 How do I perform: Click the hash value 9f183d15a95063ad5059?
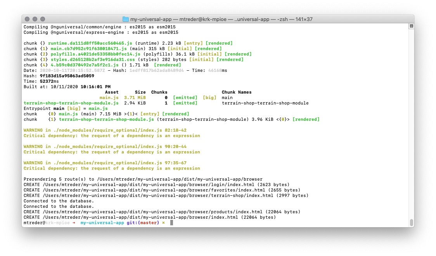point(67,76)
